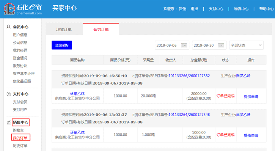Image resolution: width=275 pixels, height=151 pixels.
Task: Click the 1.000吨 purchase quantity cell
Action: coord(148,135)
